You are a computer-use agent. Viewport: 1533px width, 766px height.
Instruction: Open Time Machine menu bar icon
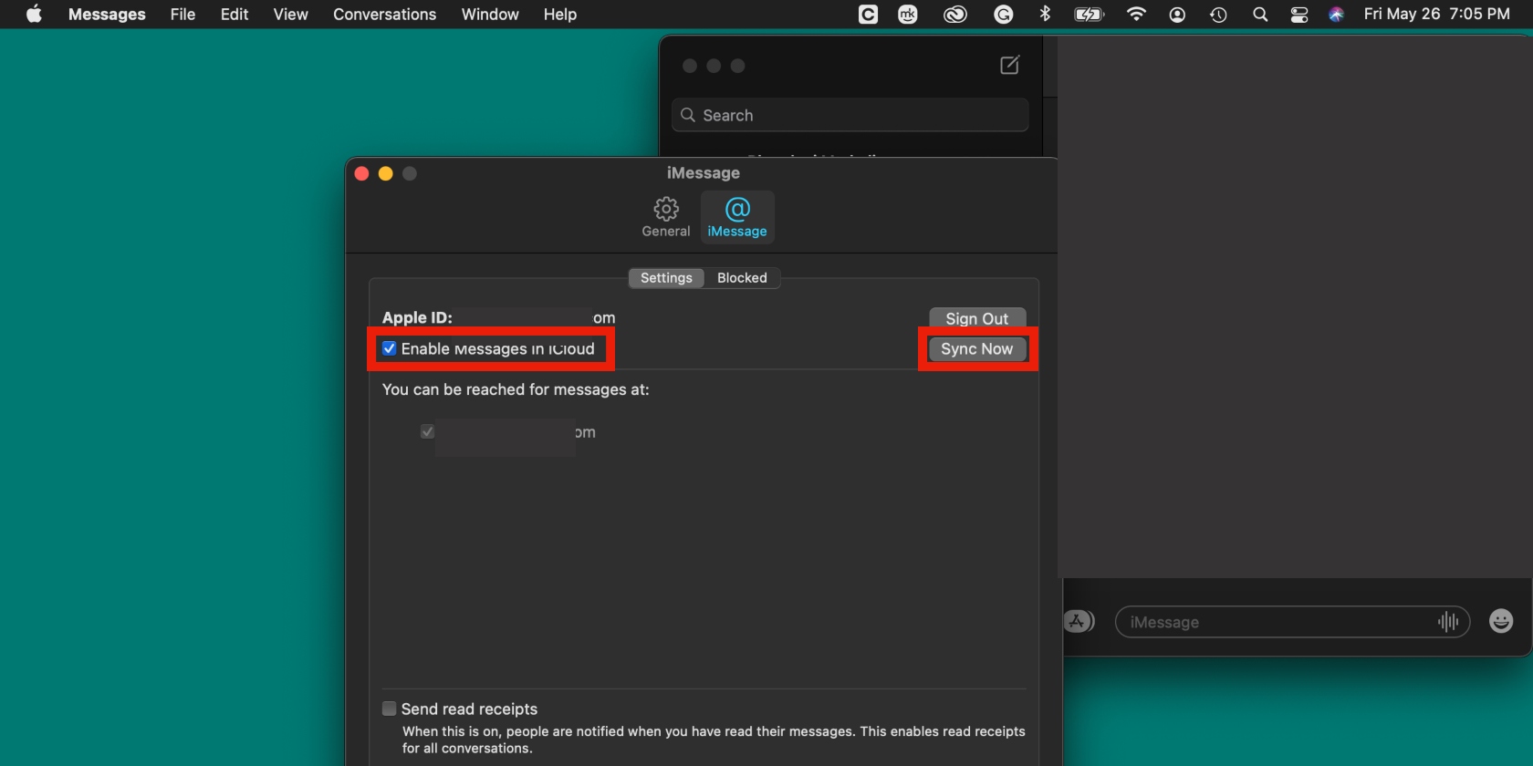pyautogui.click(x=1218, y=15)
